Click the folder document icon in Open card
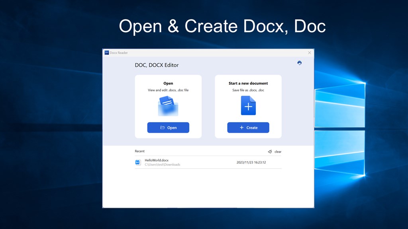Viewport: 408px width, 229px height. click(x=168, y=106)
